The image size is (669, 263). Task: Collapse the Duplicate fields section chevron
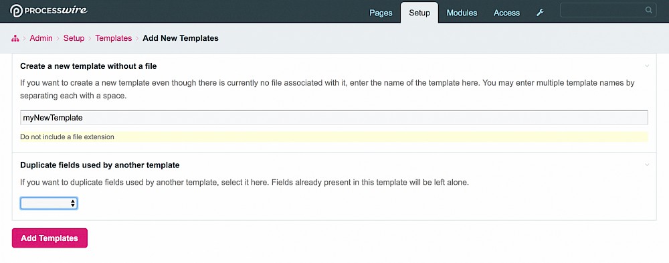pos(647,165)
